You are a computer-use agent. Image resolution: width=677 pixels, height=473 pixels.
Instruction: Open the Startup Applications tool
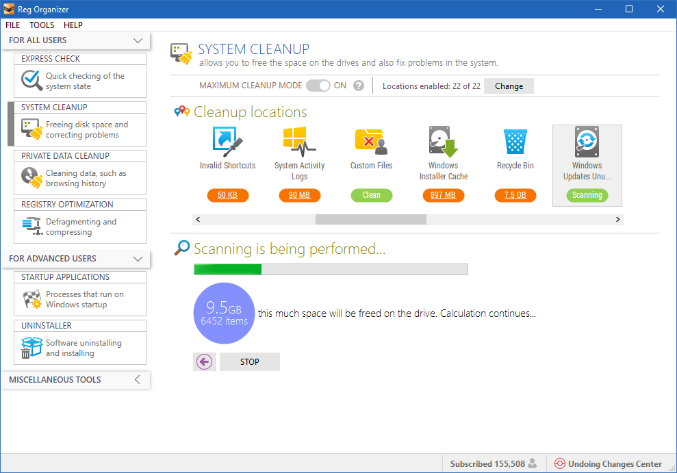(79, 294)
